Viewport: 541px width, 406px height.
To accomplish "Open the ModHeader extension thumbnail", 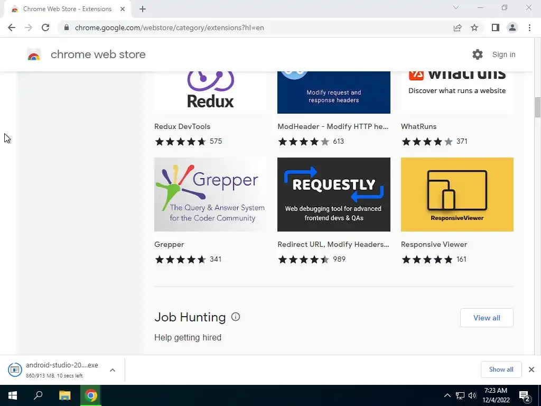I will (334, 92).
